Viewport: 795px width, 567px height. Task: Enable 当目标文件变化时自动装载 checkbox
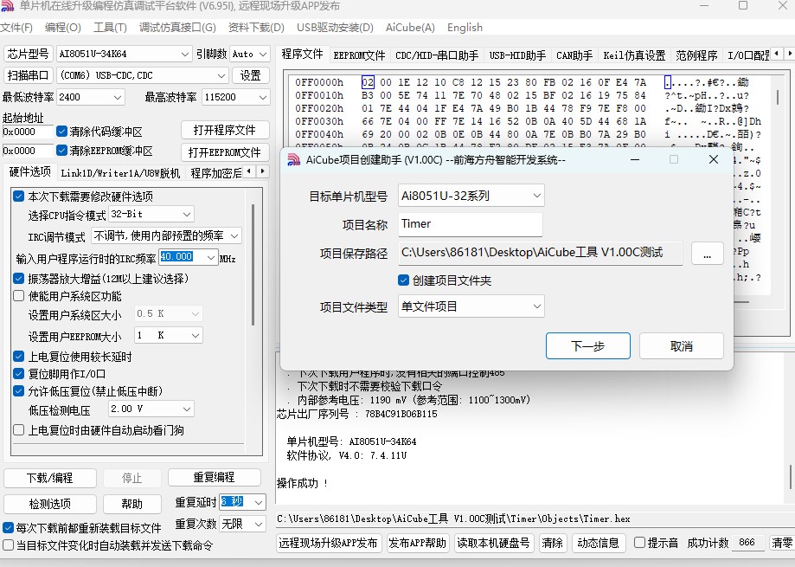pos(8,545)
